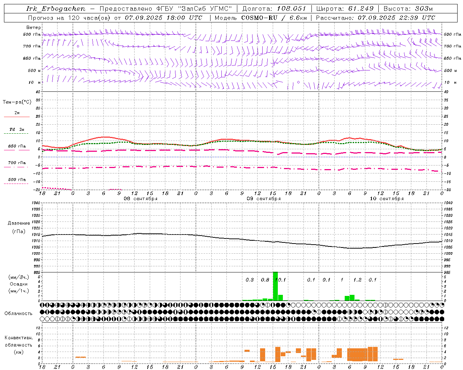This screenshot has height=370, width=463.
Task: Click the 10 сентября date label
Action: (387, 199)
